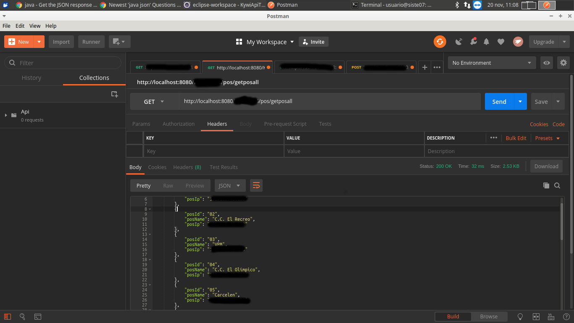This screenshot has height=323, width=574.
Task: Open the Pre-request Script tab
Action: click(x=285, y=124)
